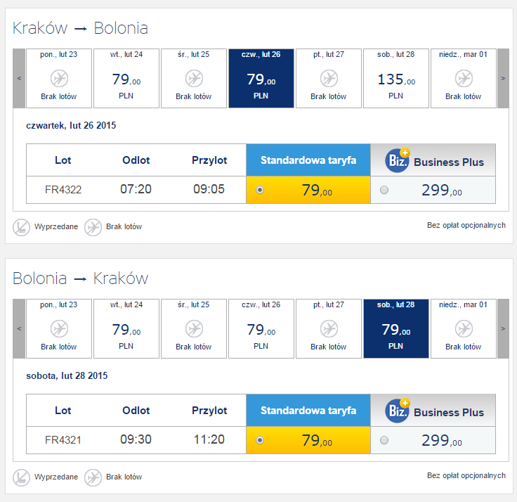Viewport: 517px width, 502px height.
Task: Select Saturday Feb 28 outbound for 135,00 PLN
Action: pyautogui.click(x=395, y=78)
